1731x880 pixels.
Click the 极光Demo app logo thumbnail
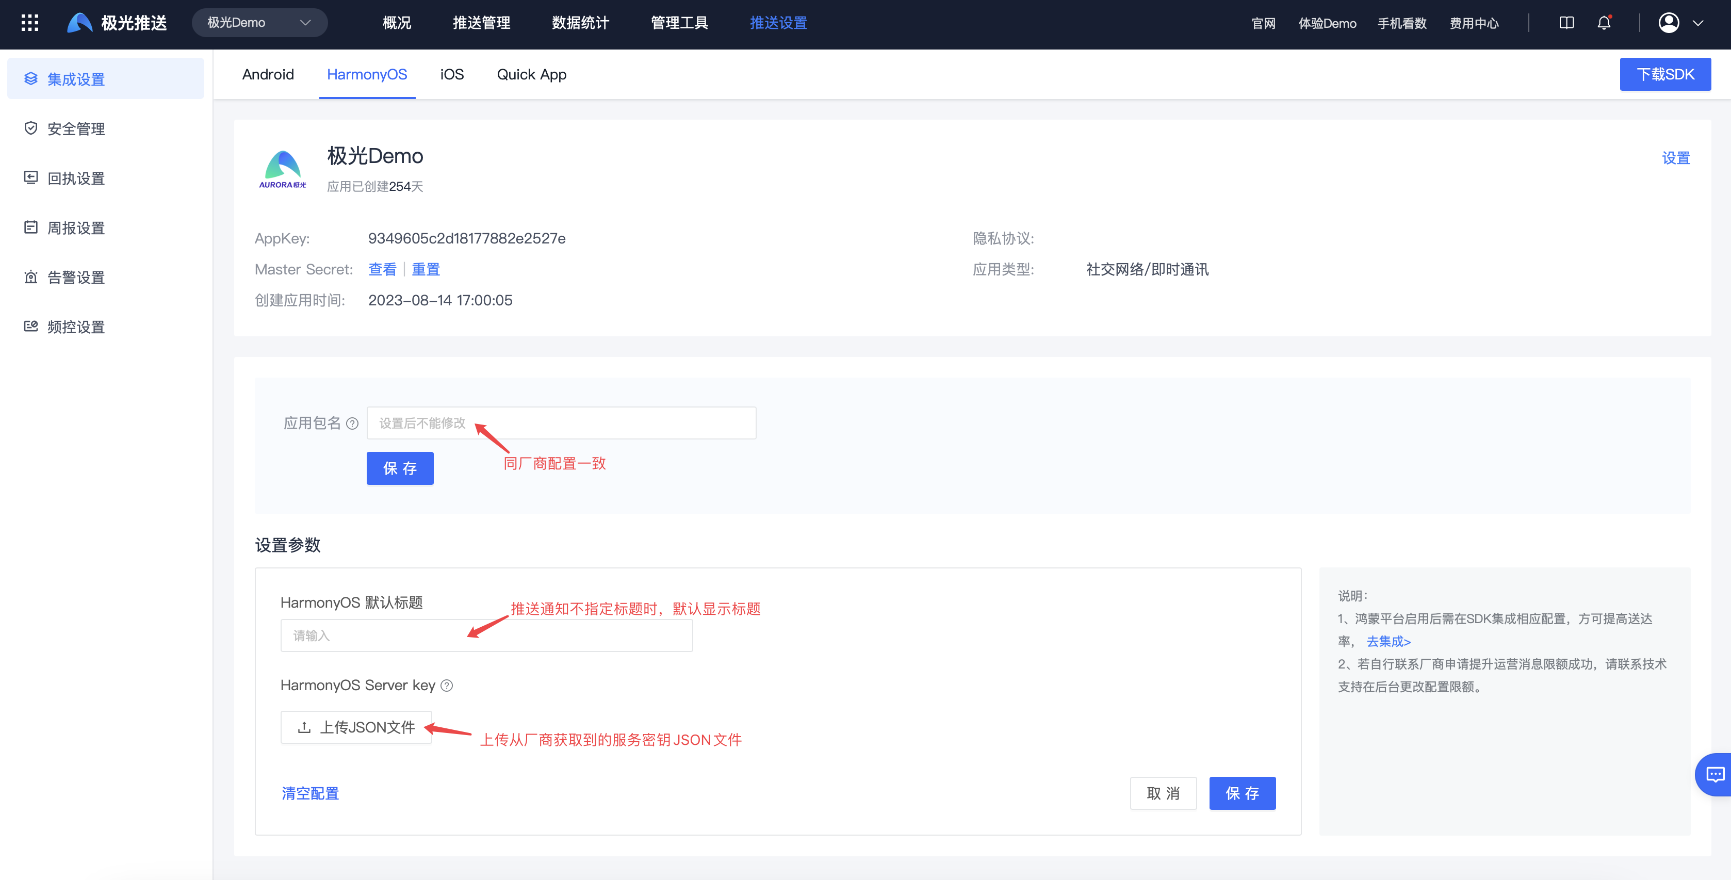click(x=282, y=169)
